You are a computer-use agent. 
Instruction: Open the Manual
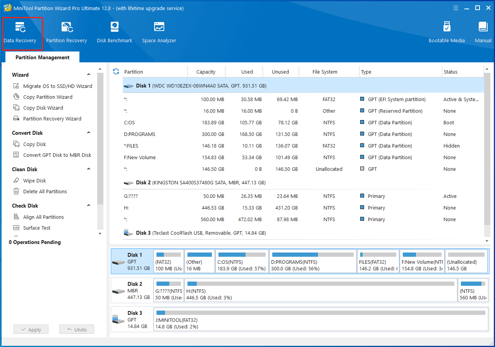pyautogui.click(x=483, y=33)
